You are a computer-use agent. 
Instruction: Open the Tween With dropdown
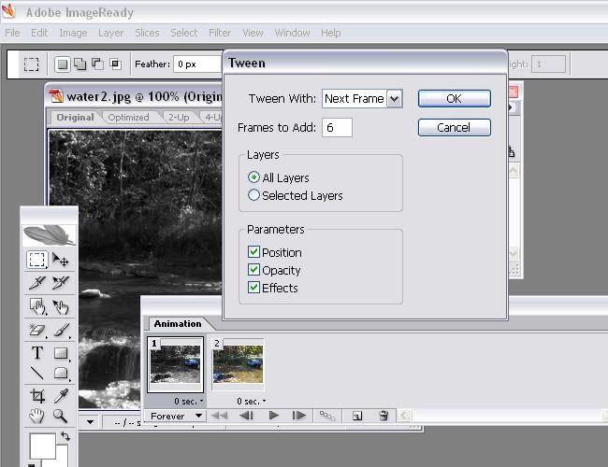pyautogui.click(x=395, y=99)
